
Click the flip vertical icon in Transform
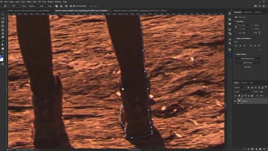tap(259, 33)
